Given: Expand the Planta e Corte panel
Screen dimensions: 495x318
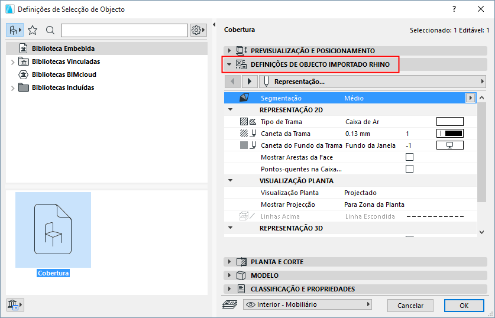Looking at the screenshot, I should tap(229, 261).
